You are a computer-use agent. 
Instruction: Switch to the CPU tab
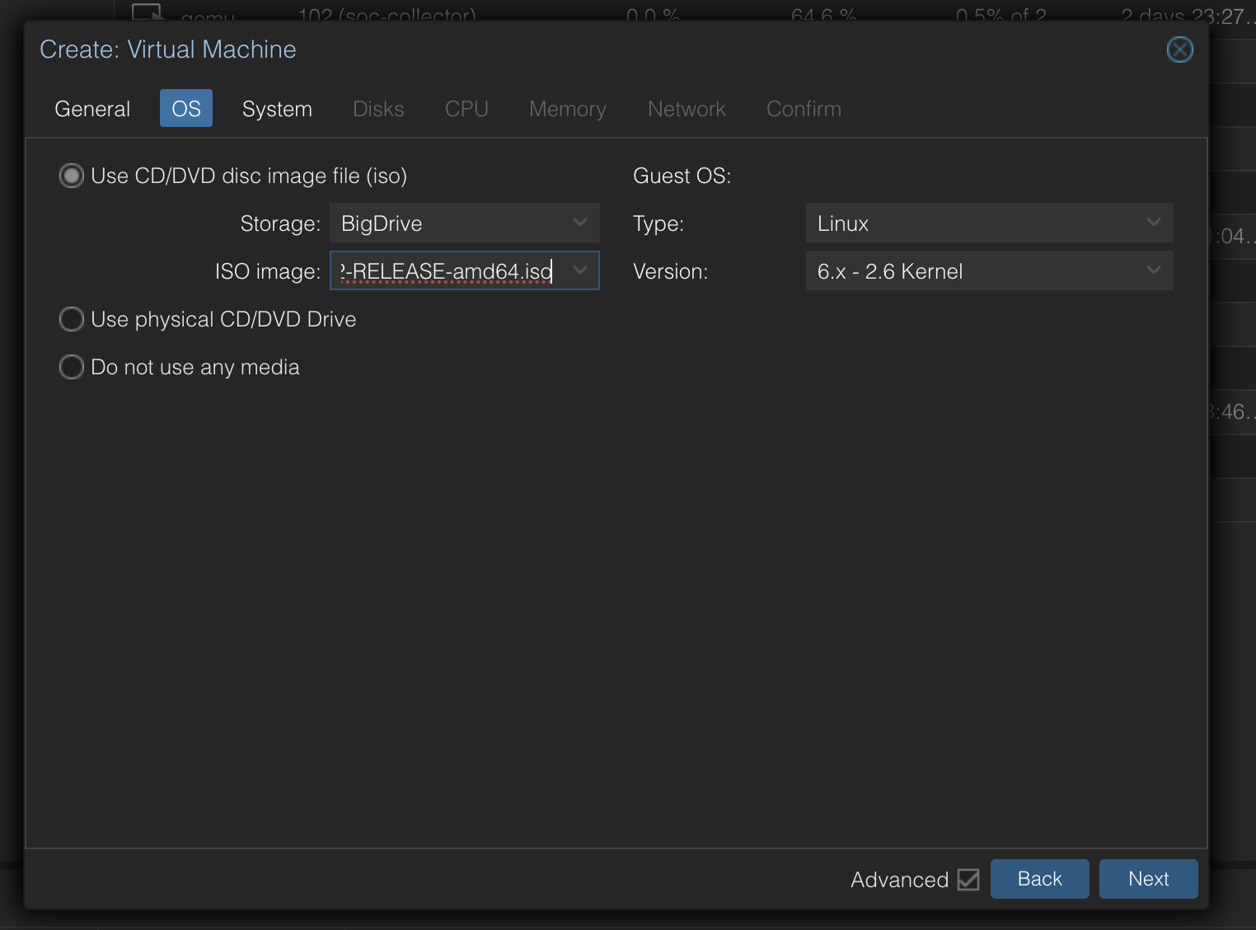(466, 108)
